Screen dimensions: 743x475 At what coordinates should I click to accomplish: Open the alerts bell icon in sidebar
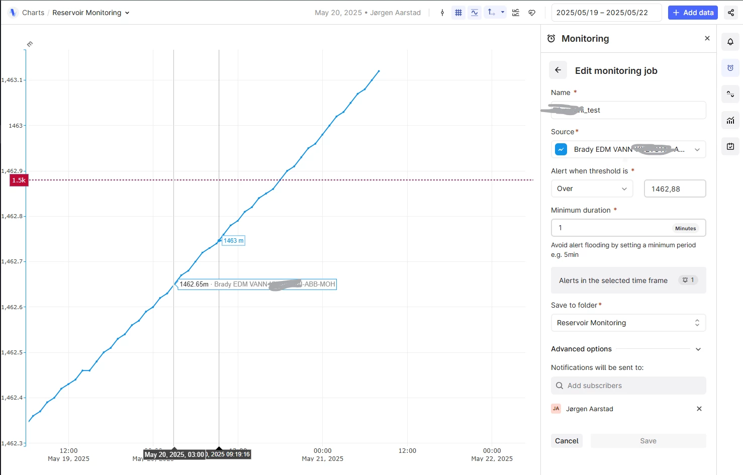(730, 42)
